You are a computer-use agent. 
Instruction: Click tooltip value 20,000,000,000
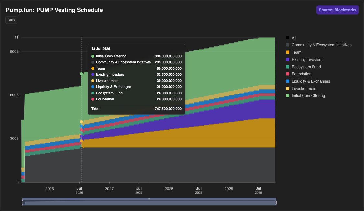(x=169, y=99)
